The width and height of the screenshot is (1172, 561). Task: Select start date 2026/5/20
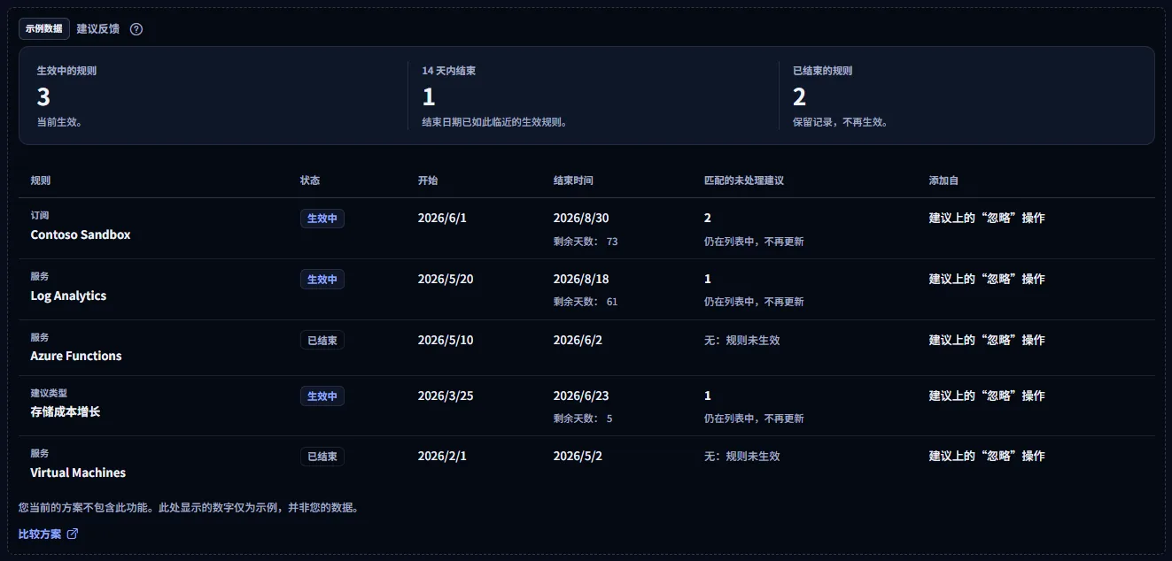pos(446,279)
